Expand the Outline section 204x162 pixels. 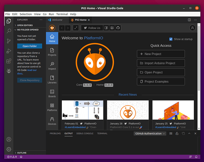click(x=22, y=153)
